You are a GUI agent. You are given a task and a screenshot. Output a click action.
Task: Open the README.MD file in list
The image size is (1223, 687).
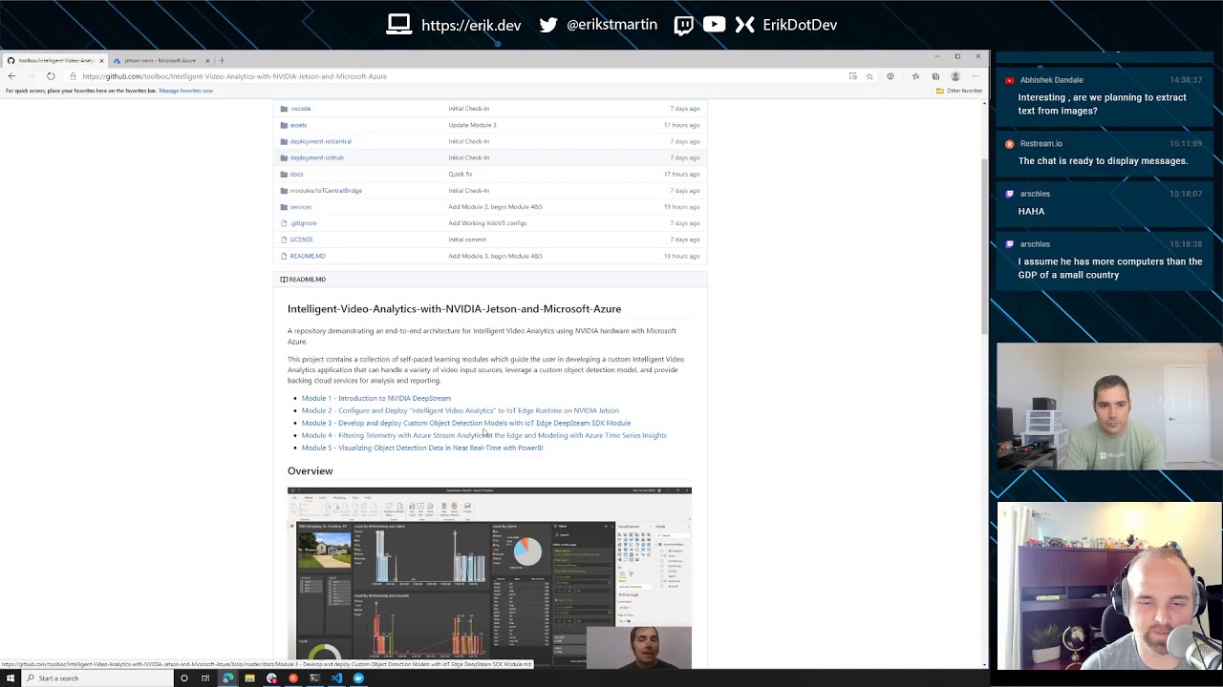coord(307,256)
